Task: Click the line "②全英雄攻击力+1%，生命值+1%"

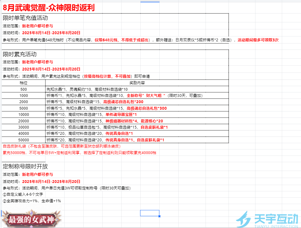Action: point(32,201)
